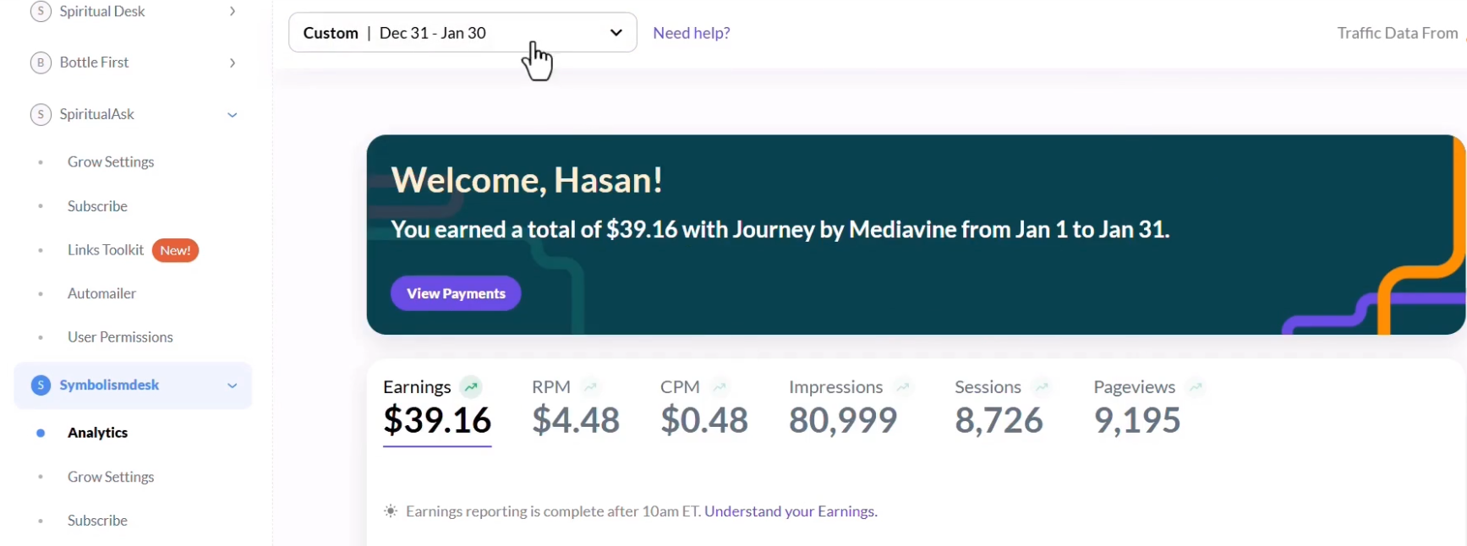Click the RPM trend arrow icon
Viewport: 1467px width, 546px height.
click(590, 387)
